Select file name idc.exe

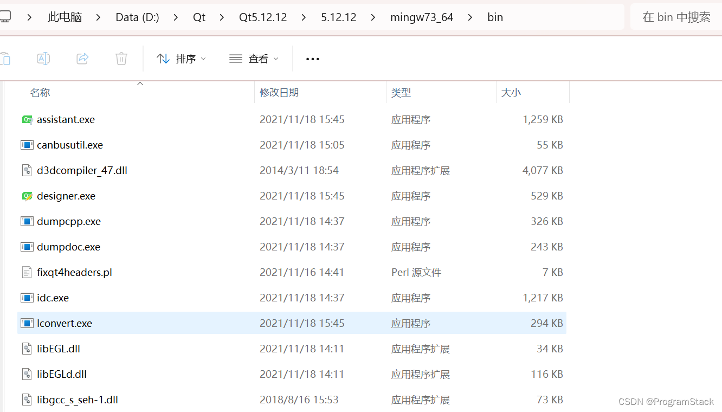[x=53, y=298]
